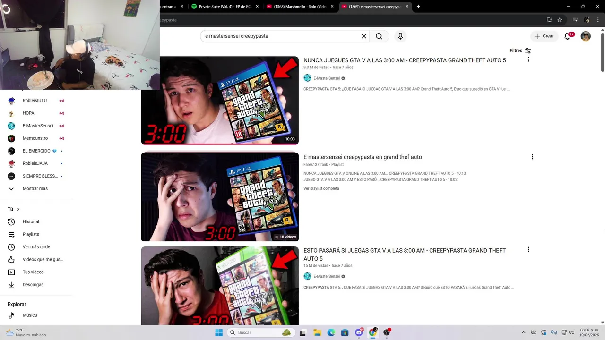Open a new browser tab

(418, 7)
